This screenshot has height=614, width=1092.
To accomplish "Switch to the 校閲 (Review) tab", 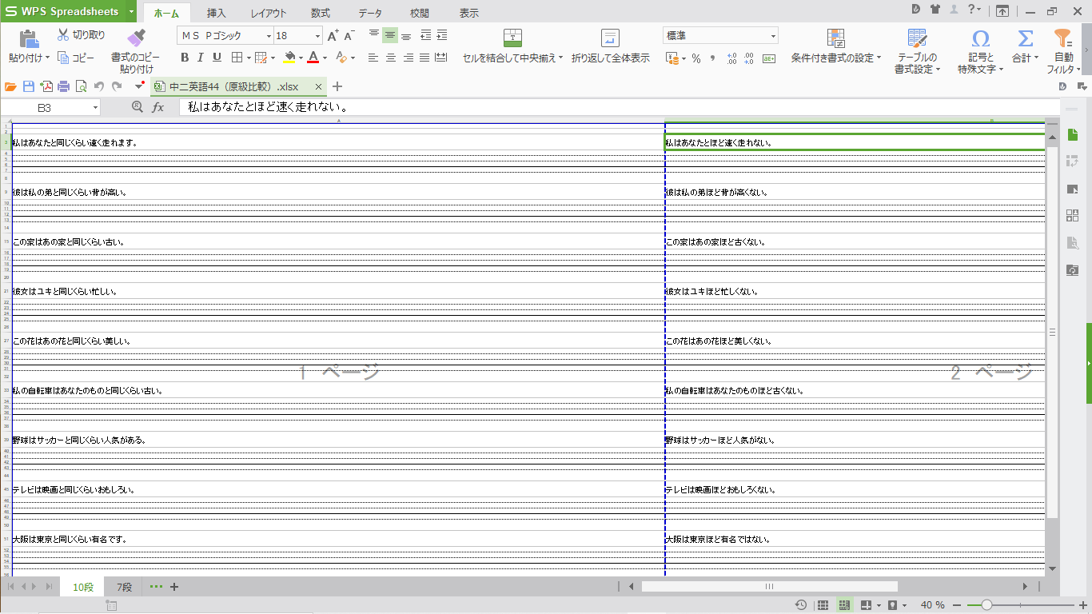I will [x=420, y=13].
